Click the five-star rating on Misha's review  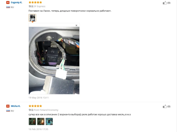pos(35,106)
